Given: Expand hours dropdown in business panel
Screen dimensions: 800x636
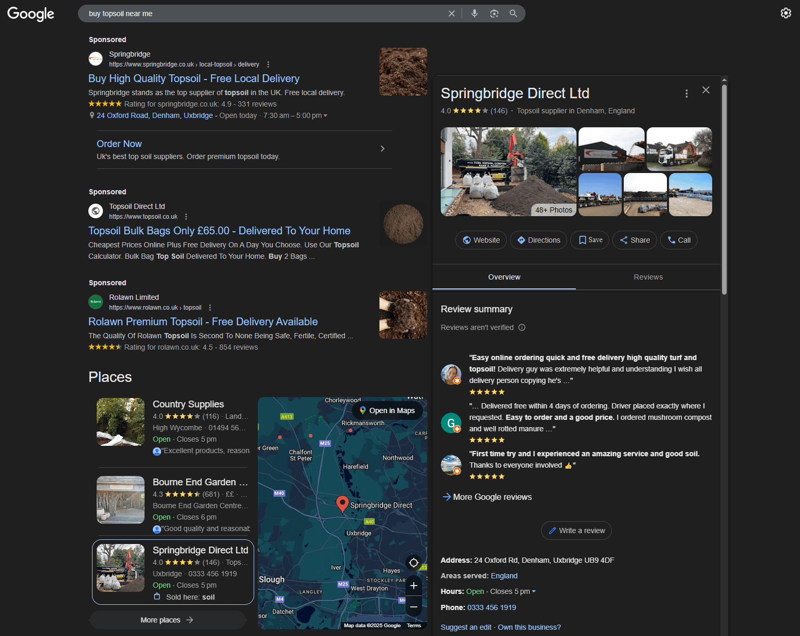Looking at the screenshot, I should (x=533, y=591).
